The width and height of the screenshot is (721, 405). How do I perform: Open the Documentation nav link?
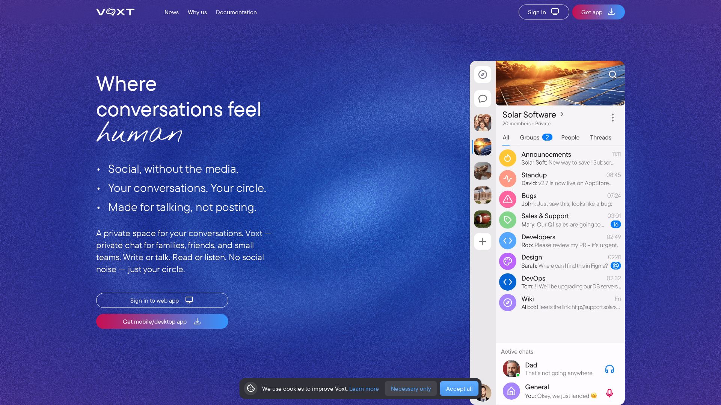pyautogui.click(x=236, y=12)
